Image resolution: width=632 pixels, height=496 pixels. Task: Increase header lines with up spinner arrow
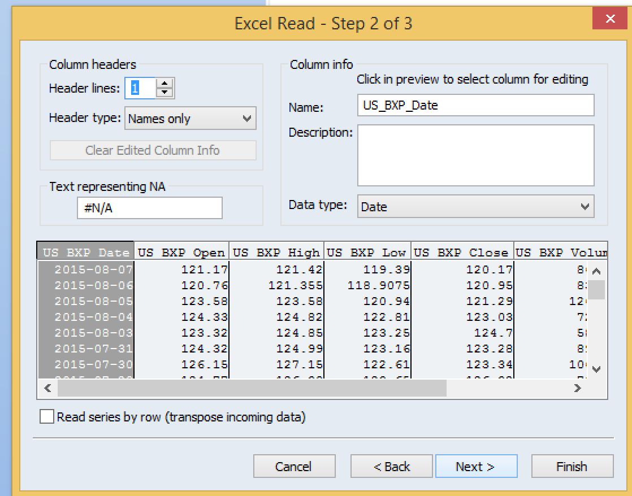165,83
